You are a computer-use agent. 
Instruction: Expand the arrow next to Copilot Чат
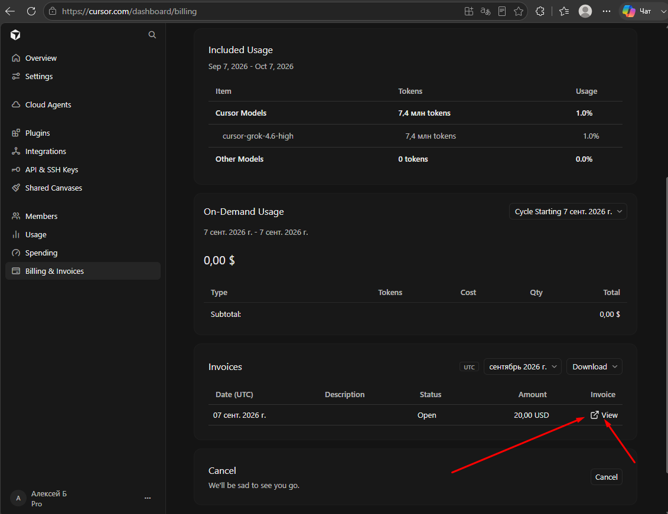pyautogui.click(x=663, y=11)
